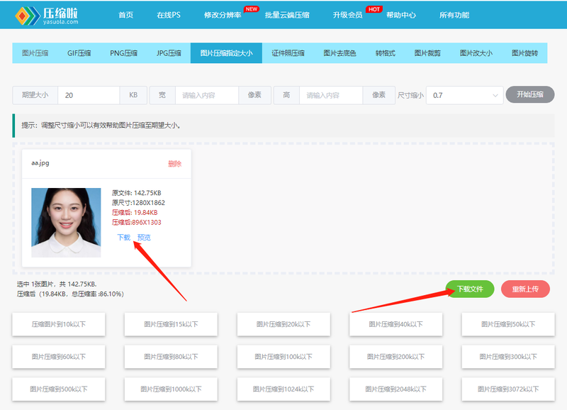Viewport: 567px width, 410px height.
Task: Select the 图片压缩指定大小 tab
Action: point(226,53)
